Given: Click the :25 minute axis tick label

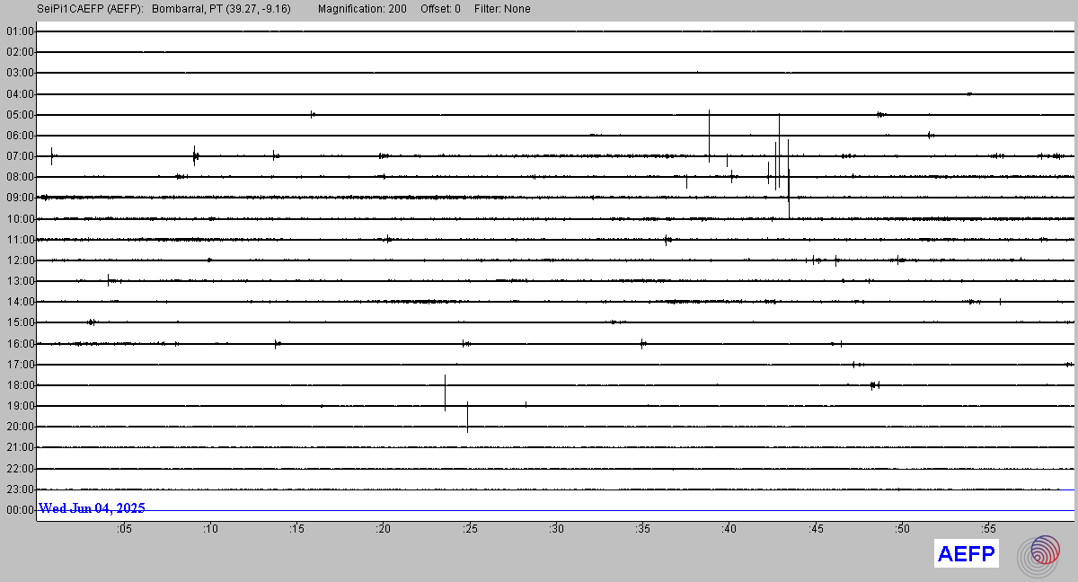Looking at the screenshot, I should [469, 529].
